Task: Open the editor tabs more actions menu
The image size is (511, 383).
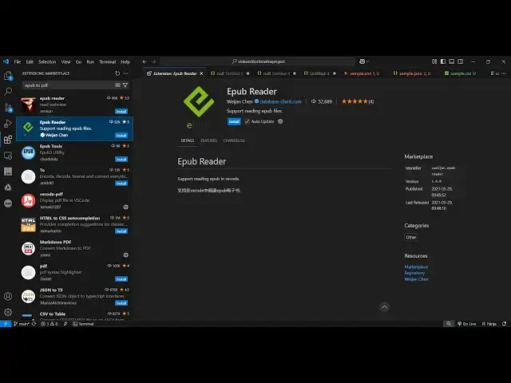Action: pyautogui.click(x=504, y=73)
